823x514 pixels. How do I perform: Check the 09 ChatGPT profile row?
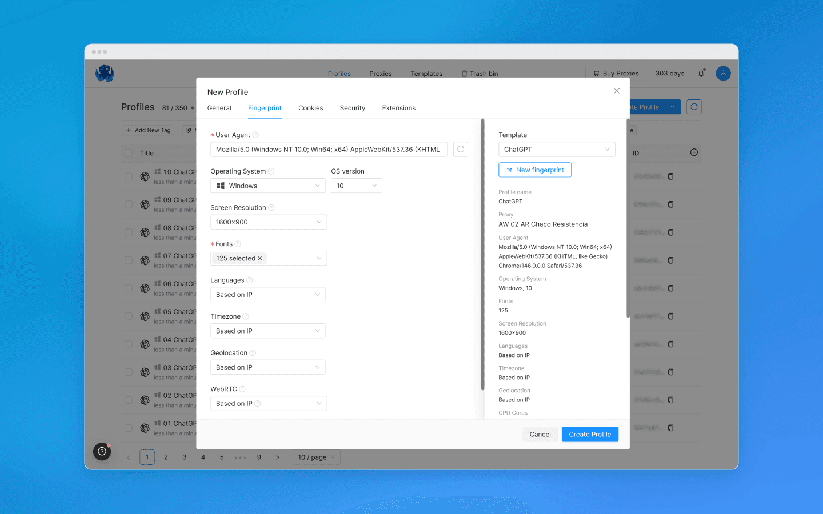point(129,204)
